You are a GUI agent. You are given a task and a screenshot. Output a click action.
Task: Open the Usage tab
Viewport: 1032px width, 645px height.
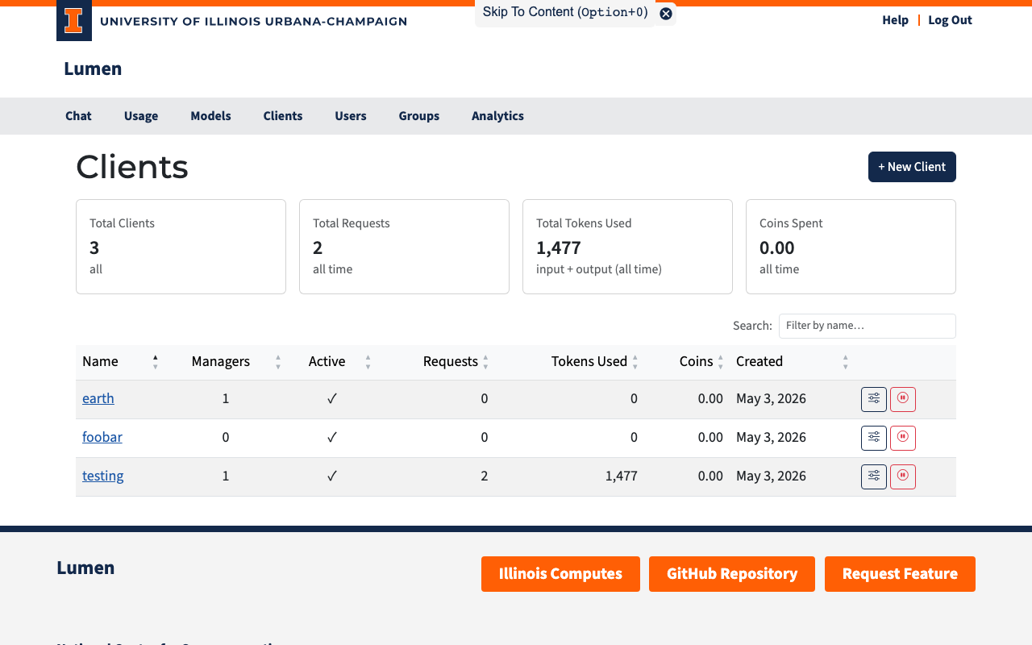[x=141, y=116]
